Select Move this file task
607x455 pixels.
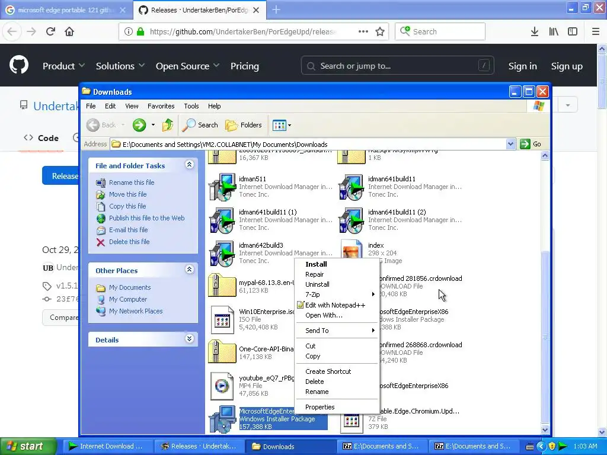128,194
